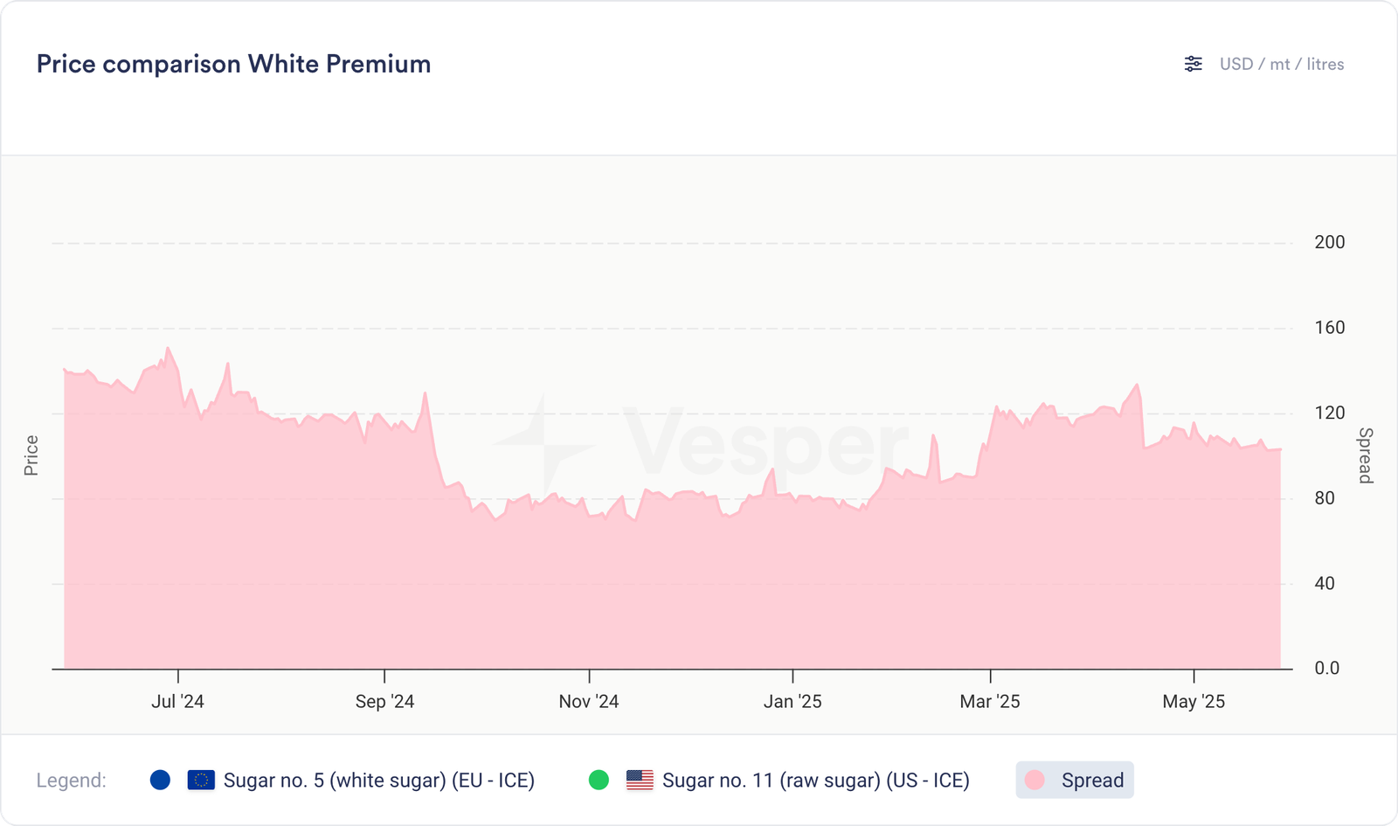Toggle Sugar no. 5 (white sugar) series
The image size is (1398, 826).
click(378, 780)
